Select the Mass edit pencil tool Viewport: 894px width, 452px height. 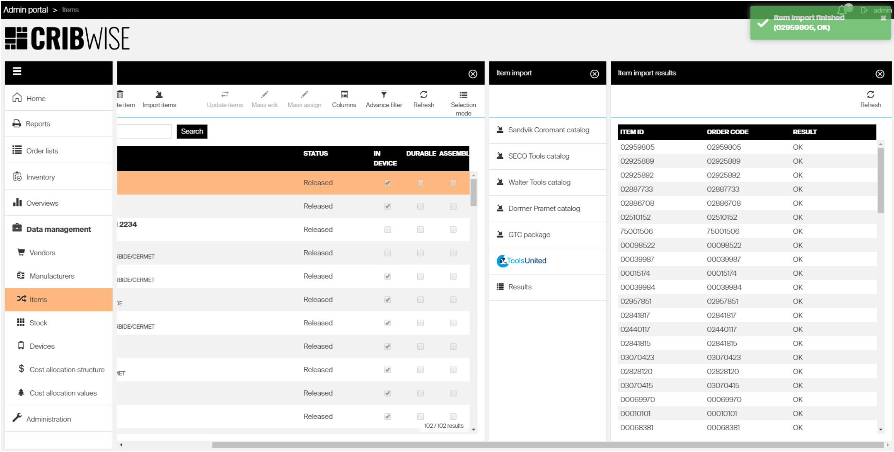(265, 99)
